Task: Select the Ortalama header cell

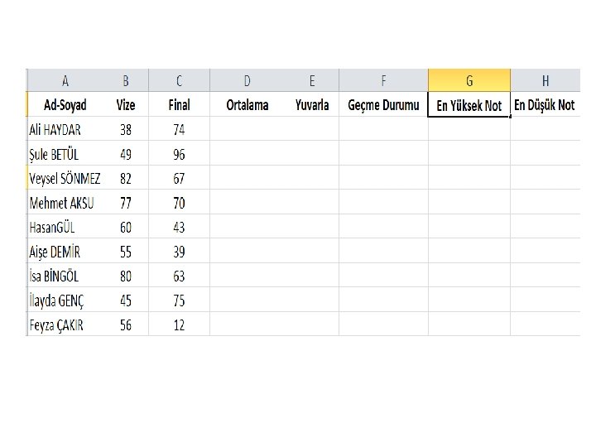Action: (x=248, y=104)
